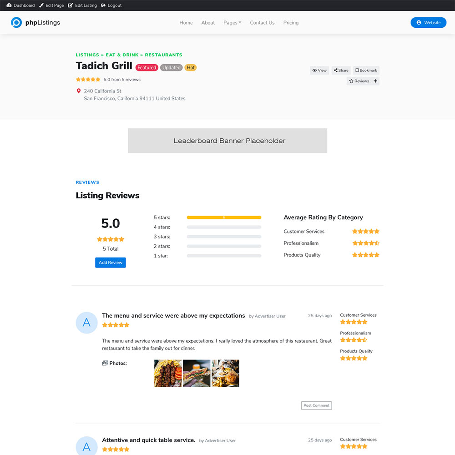Click the Featured badge
This screenshot has height=455, width=455.
147,68
